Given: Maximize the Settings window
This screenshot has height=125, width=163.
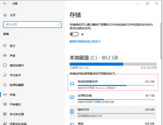Looking at the screenshot, I should 147,4.
